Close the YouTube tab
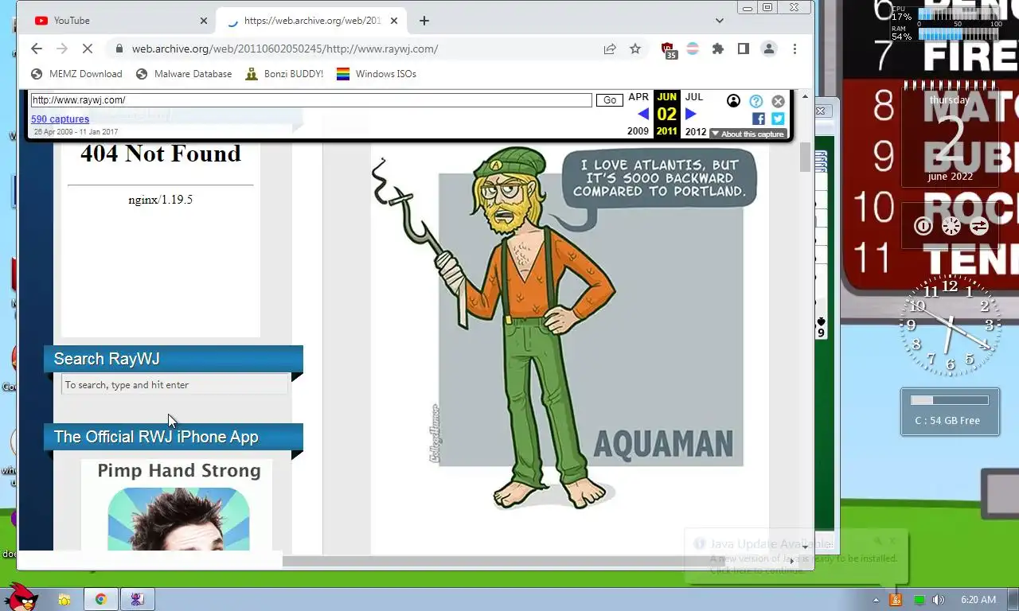1019x611 pixels. pos(203,21)
